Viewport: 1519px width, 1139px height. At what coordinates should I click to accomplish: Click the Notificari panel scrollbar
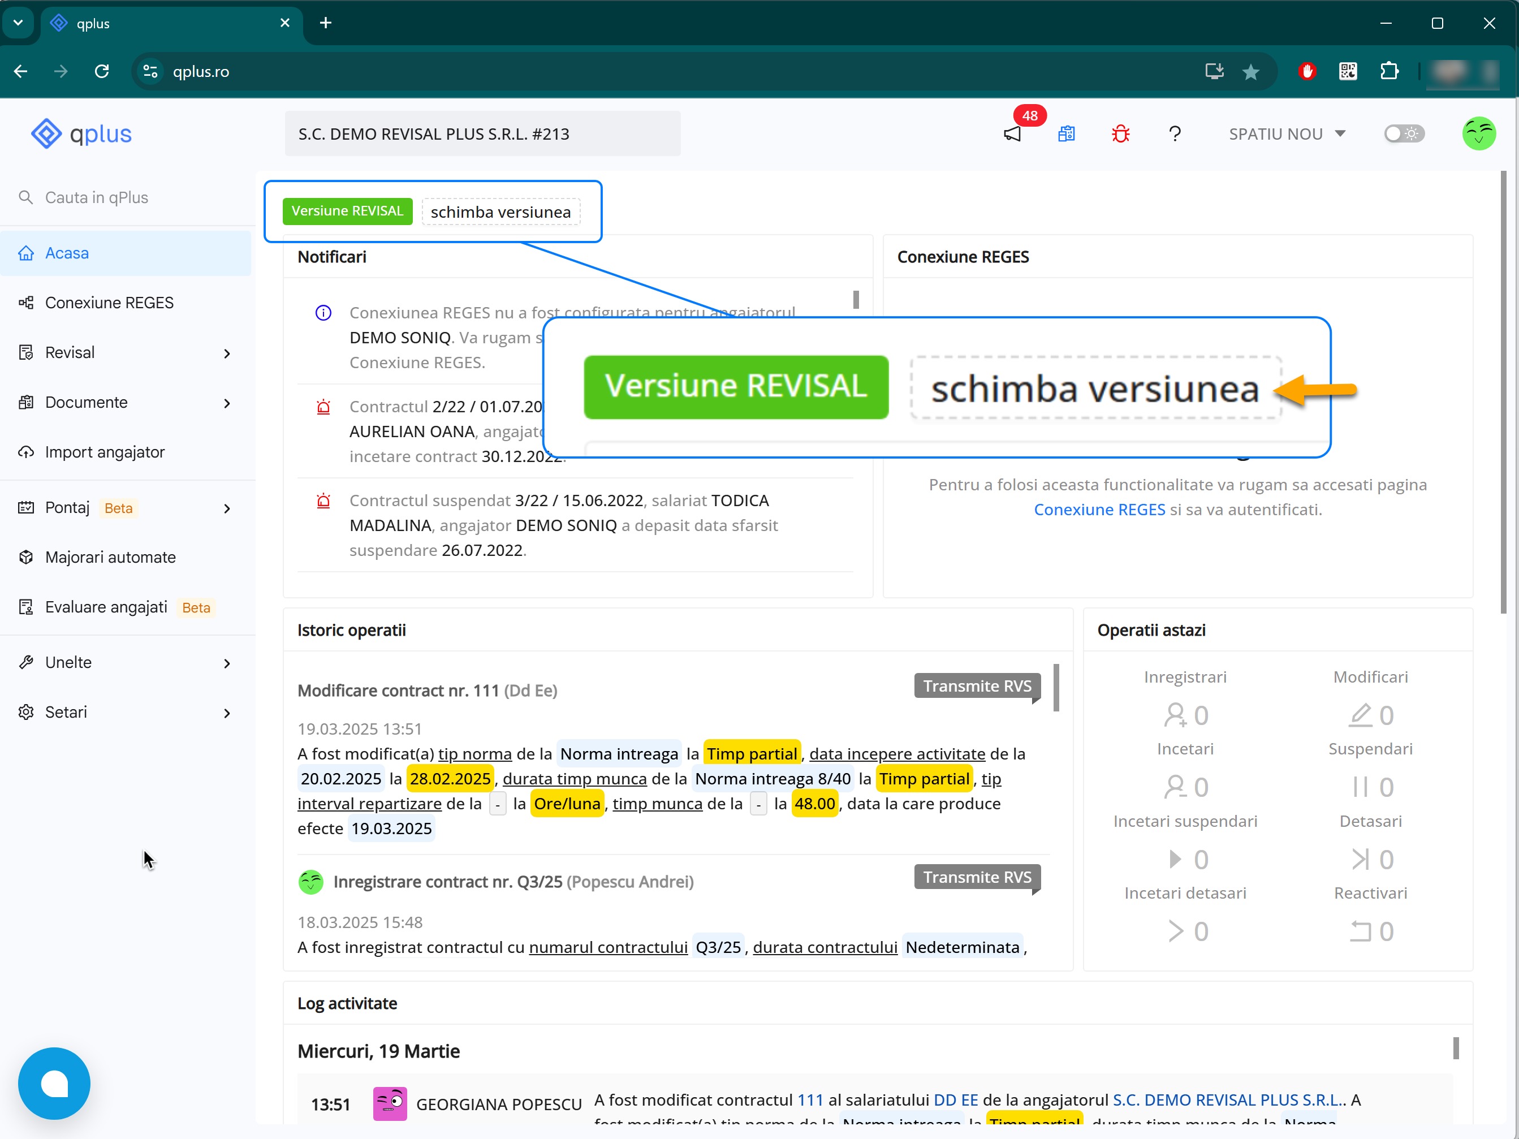(856, 300)
